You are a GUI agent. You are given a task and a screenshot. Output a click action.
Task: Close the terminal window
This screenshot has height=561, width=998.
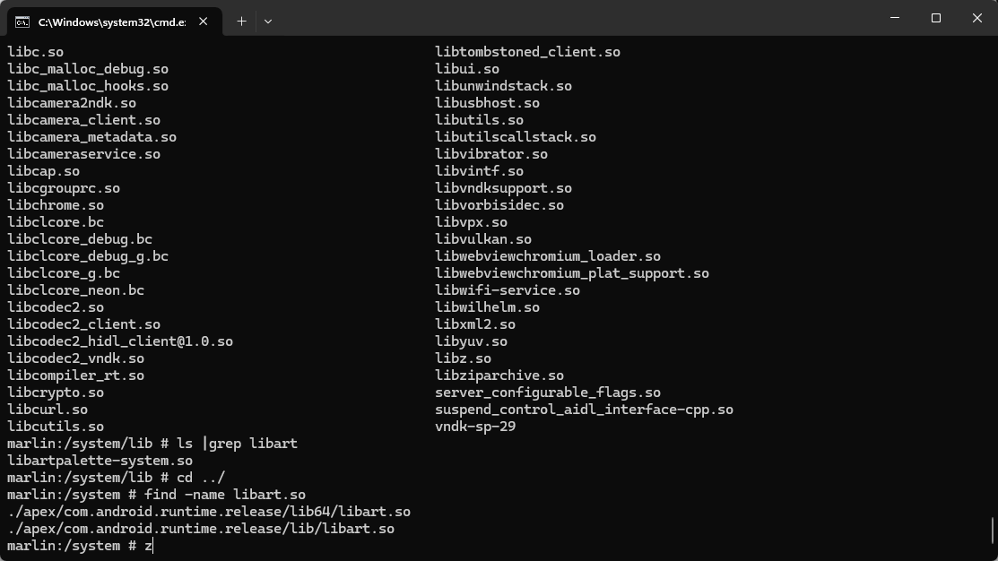click(x=977, y=18)
